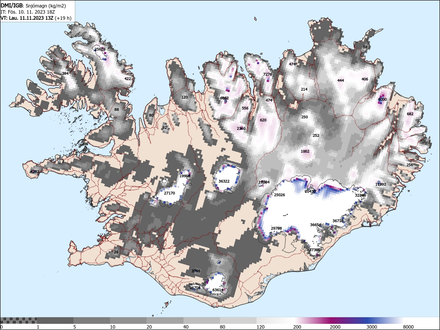Screen dimensions: 440x330
Task: Click snow value 36710
Action: tap(338, 221)
